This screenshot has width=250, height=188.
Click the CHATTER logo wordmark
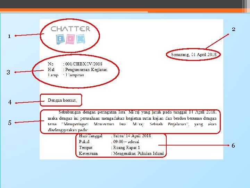pos(70,29)
